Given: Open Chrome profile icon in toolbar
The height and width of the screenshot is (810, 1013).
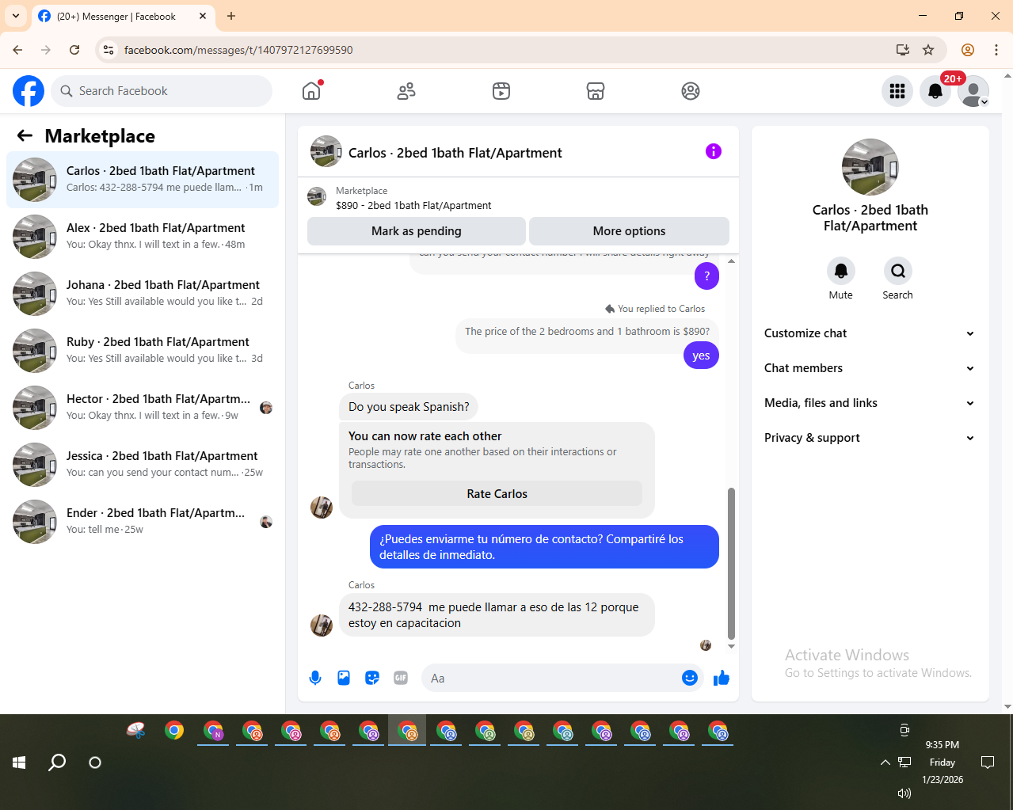Looking at the screenshot, I should (x=968, y=50).
